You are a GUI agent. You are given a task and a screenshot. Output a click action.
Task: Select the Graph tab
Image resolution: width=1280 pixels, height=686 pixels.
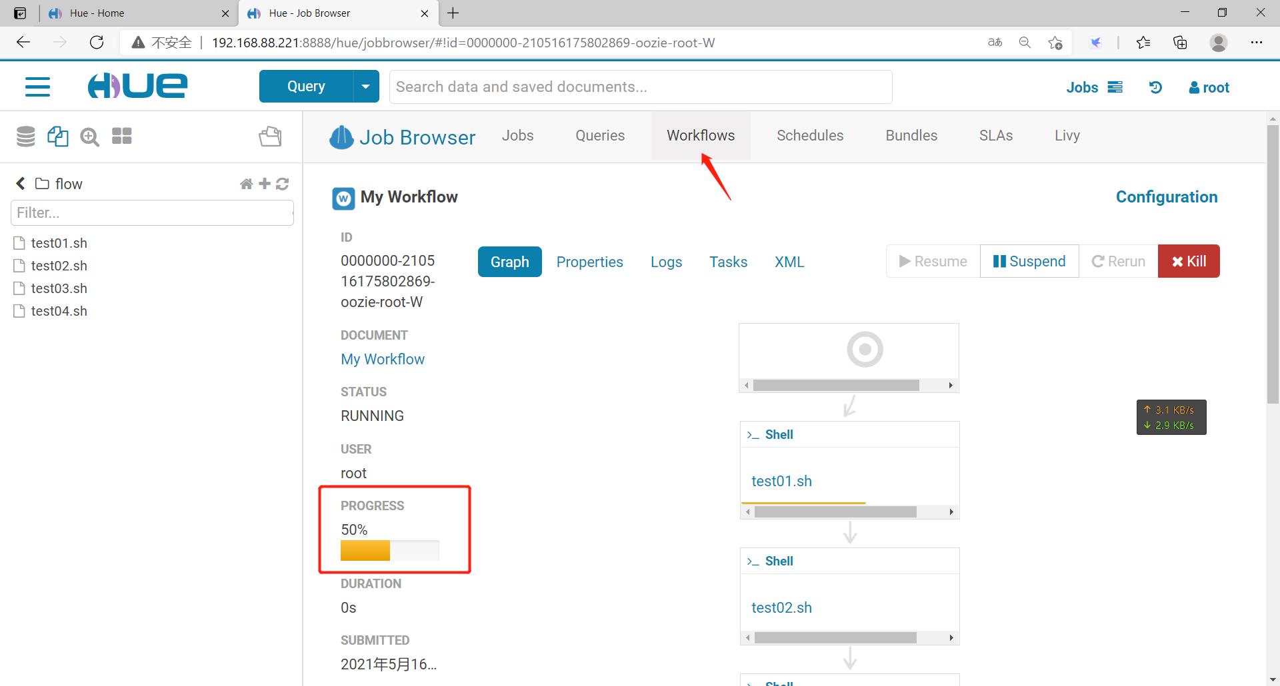pos(510,262)
